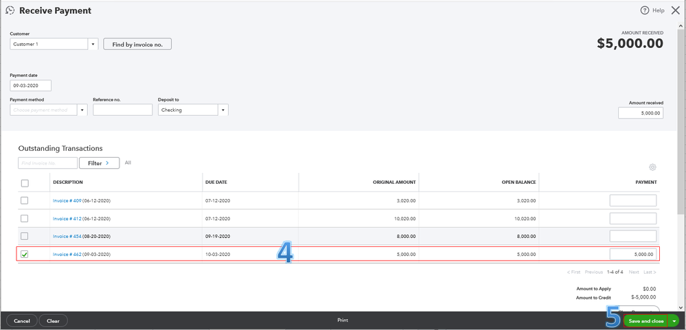Image resolution: width=686 pixels, height=330 pixels.
Task: Click the Print option in footer
Action: coord(343,320)
